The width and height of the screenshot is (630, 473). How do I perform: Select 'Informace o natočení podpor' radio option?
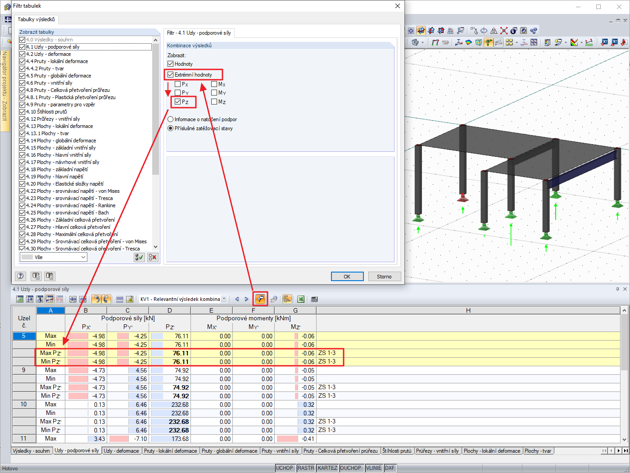pos(170,119)
